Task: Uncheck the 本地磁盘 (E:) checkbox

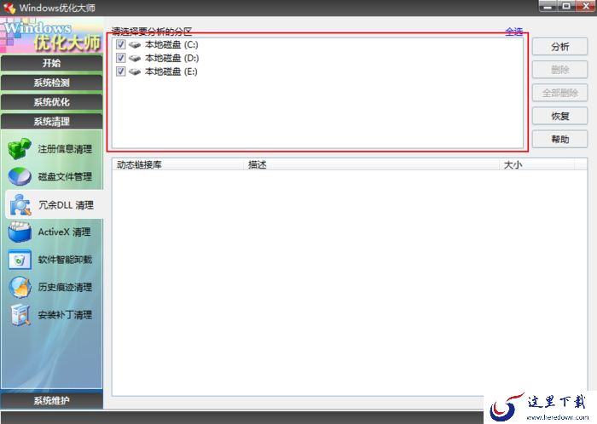Action: click(x=121, y=71)
